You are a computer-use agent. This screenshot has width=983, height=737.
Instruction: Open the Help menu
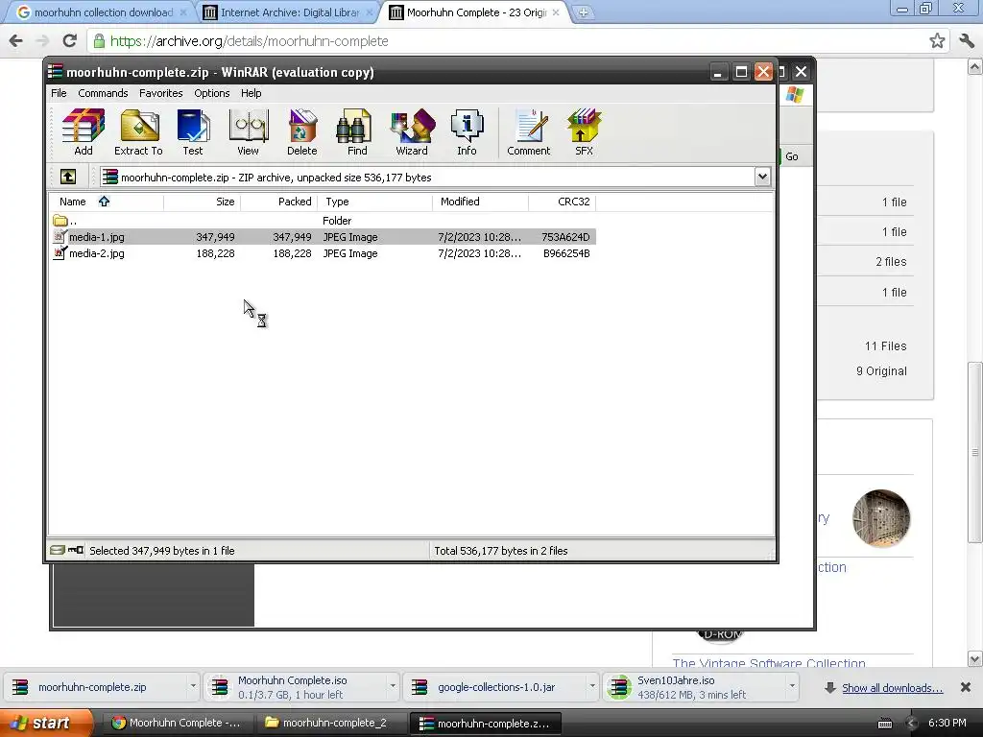point(251,93)
